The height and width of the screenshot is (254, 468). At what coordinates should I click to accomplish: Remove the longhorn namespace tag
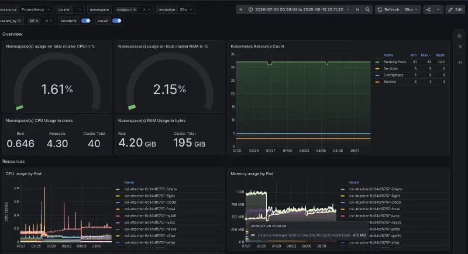pyautogui.click(x=135, y=9)
